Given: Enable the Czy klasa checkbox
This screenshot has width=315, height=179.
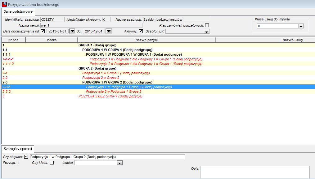Looking at the screenshot, I should click(52, 163).
